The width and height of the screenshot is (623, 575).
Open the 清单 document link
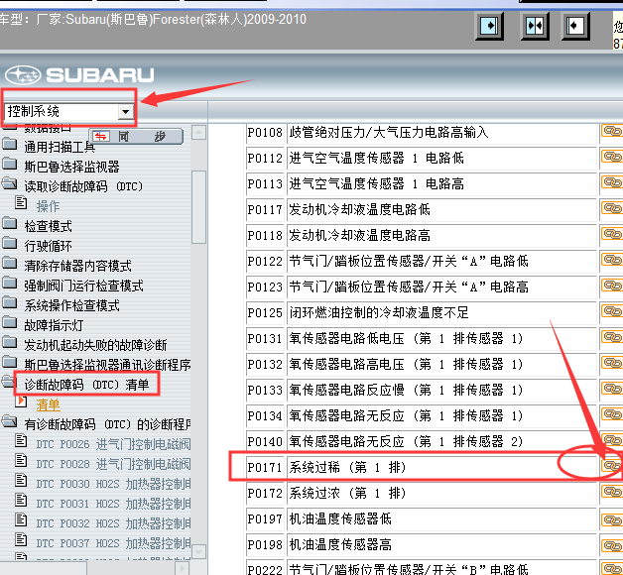[48, 405]
